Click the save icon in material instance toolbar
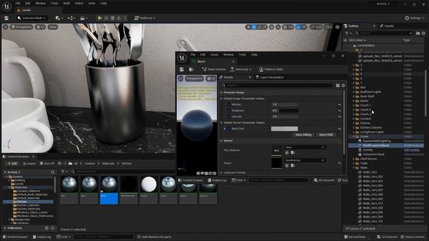Viewport: 429px width, 241px height. click(x=182, y=70)
